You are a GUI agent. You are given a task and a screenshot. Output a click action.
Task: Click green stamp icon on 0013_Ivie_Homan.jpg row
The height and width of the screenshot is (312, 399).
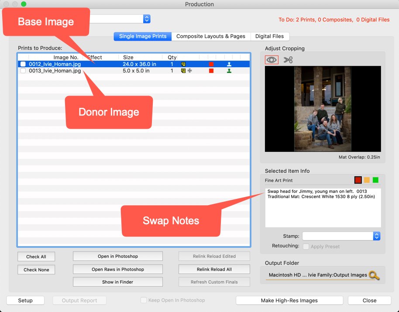click(229, 71)
